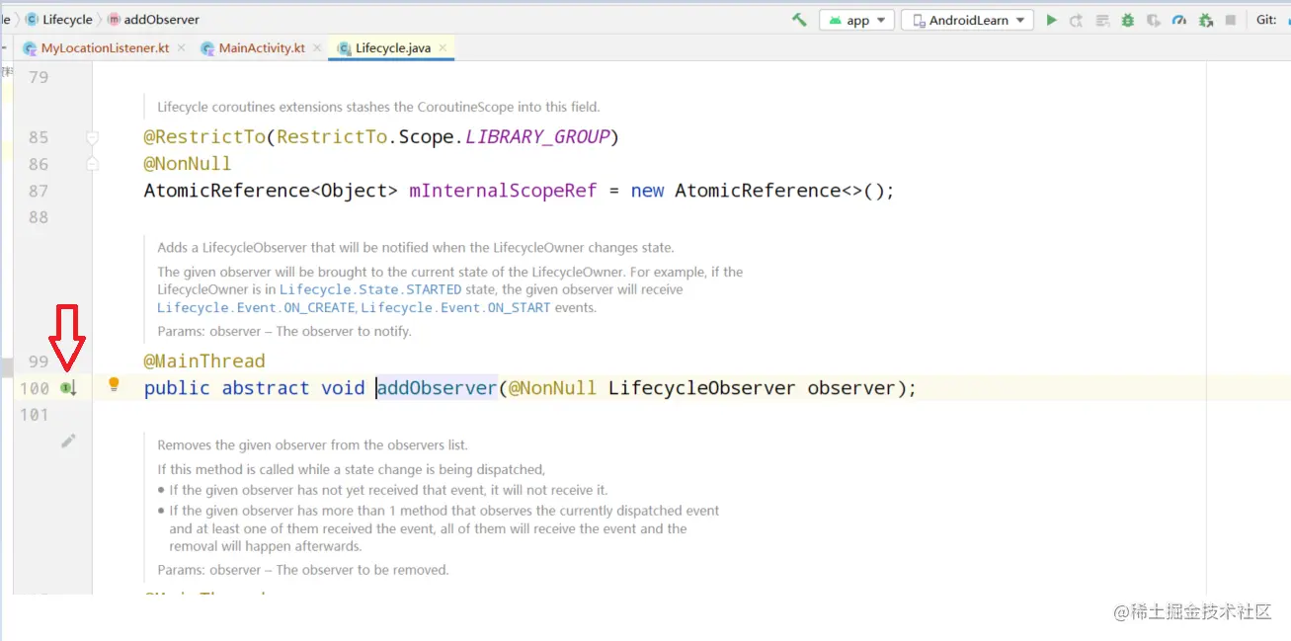Click LIBRARY_GROUP constant in code
Image resolution: width=1291 pixels, height=641 pixels.
[x=537, y=137]
